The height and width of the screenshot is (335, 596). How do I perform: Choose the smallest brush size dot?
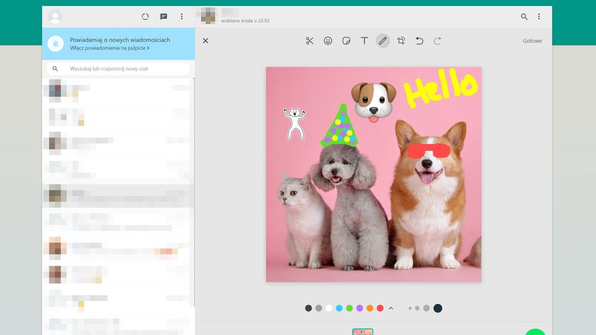click(x=409, y=308)
